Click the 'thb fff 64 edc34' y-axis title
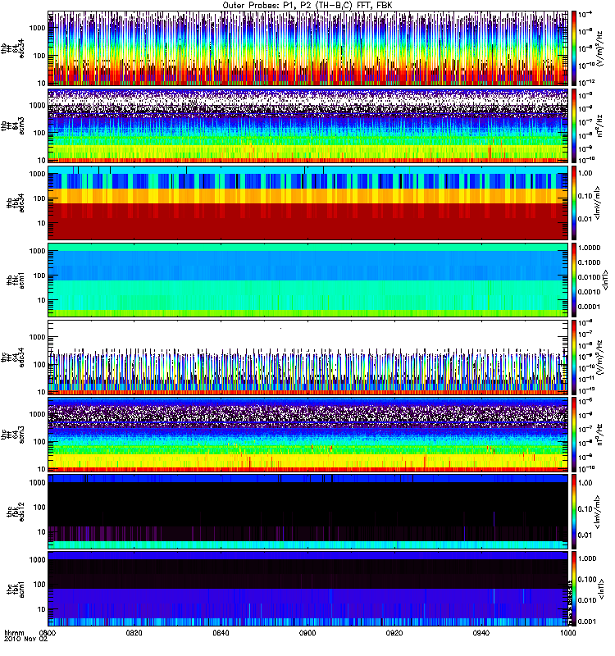The width and height of the screenshot is (615, 656). pos(13,48)
